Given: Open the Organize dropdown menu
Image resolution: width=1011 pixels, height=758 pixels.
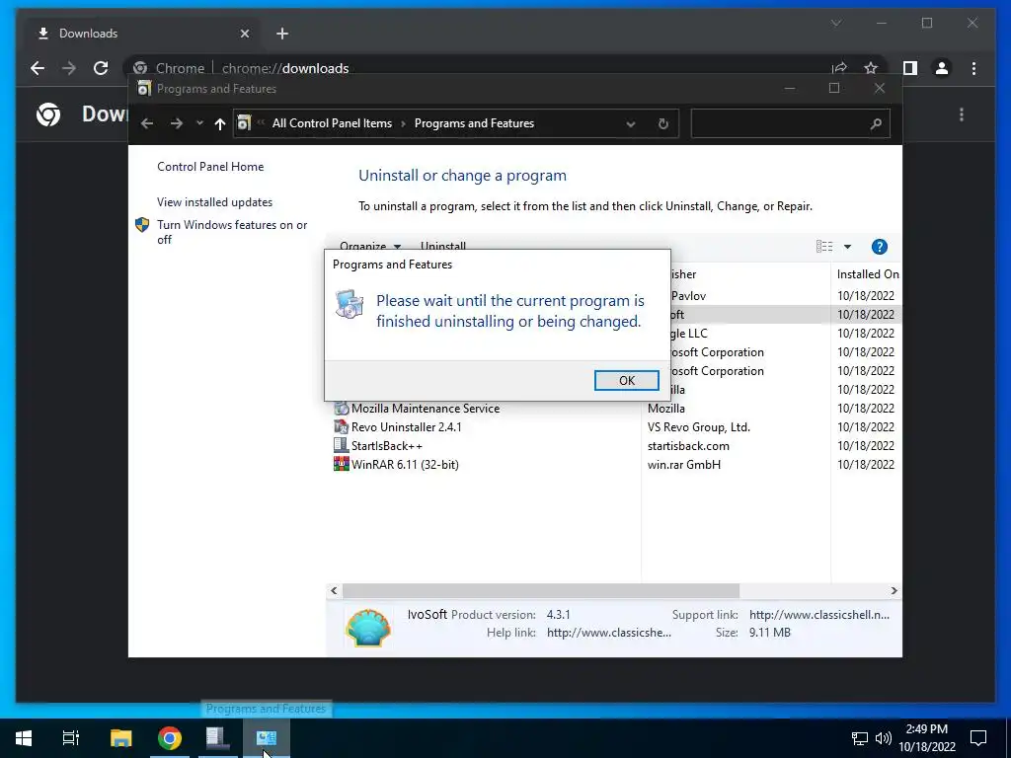Looking at the screenshot, I should [x=369, y=246].
